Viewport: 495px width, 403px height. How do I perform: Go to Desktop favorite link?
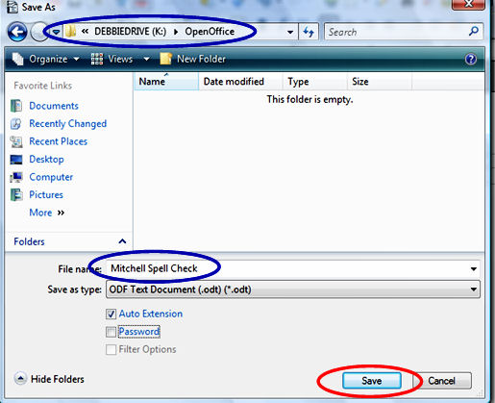46,159
